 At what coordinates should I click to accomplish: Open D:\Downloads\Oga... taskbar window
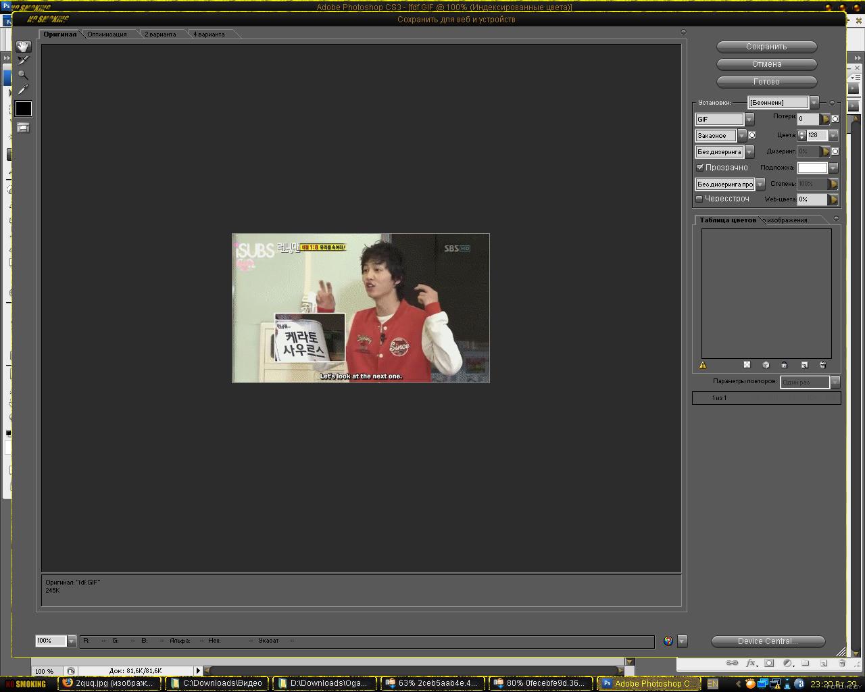point(325,683)
